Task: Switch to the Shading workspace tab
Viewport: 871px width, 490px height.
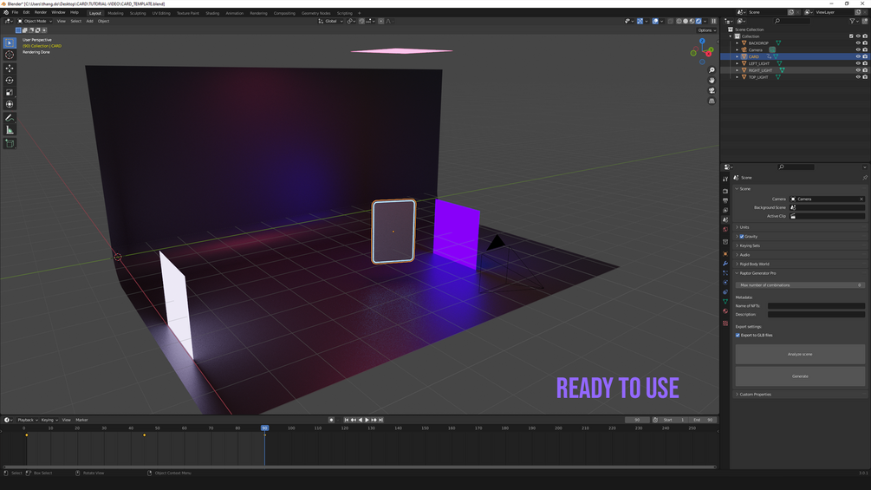Action: coord(212,13)
